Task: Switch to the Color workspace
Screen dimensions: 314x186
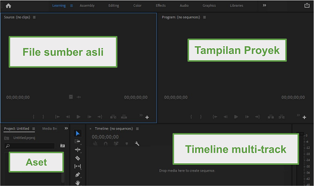Action: [137, 6]
